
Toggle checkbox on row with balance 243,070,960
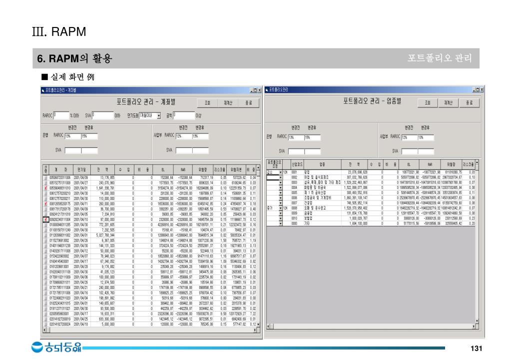[x=46, y=183]
